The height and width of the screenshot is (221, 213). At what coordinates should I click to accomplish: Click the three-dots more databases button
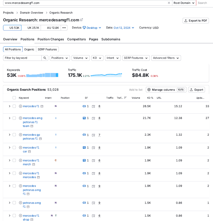coord(64,28)
